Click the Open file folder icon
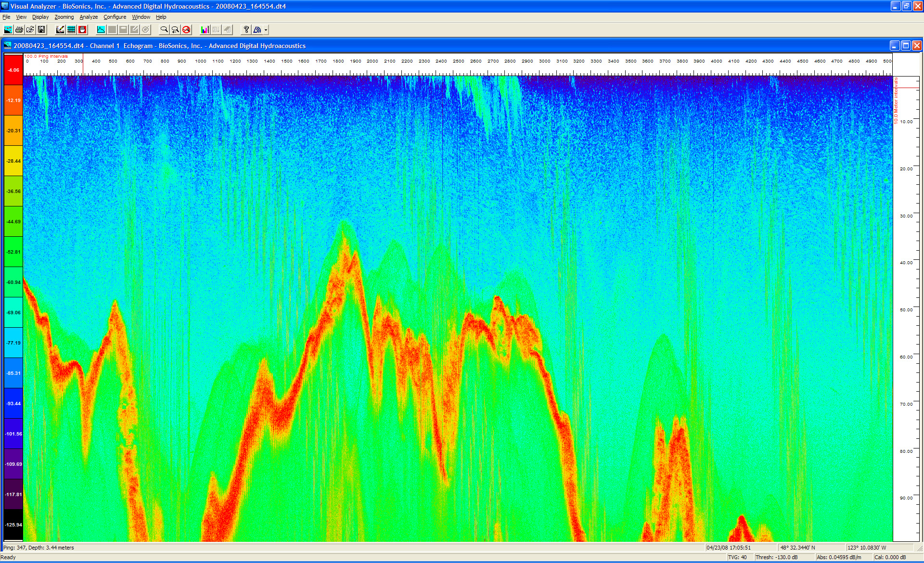The height and width of the screenshot is (563, 924). click(30, 30)
